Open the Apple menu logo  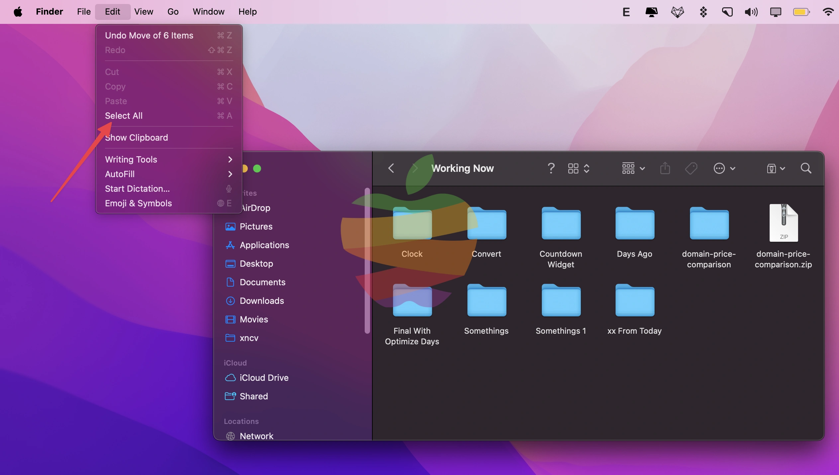[x=18, y=12]
